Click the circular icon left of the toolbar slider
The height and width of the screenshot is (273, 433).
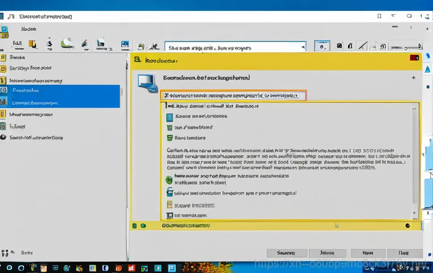pos(383,47)
